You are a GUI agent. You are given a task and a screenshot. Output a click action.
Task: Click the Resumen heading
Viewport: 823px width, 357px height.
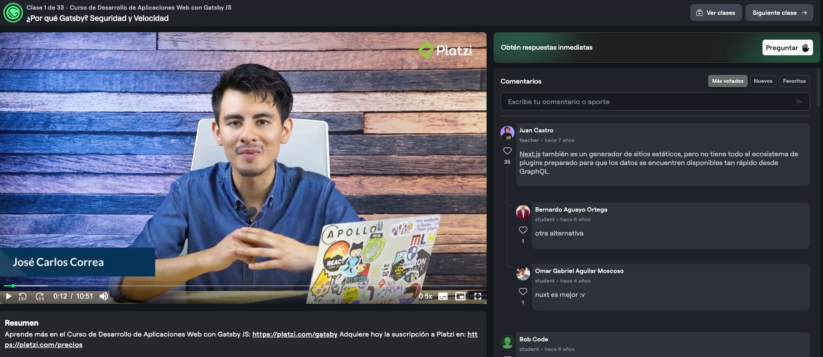[x=21, y=323]
